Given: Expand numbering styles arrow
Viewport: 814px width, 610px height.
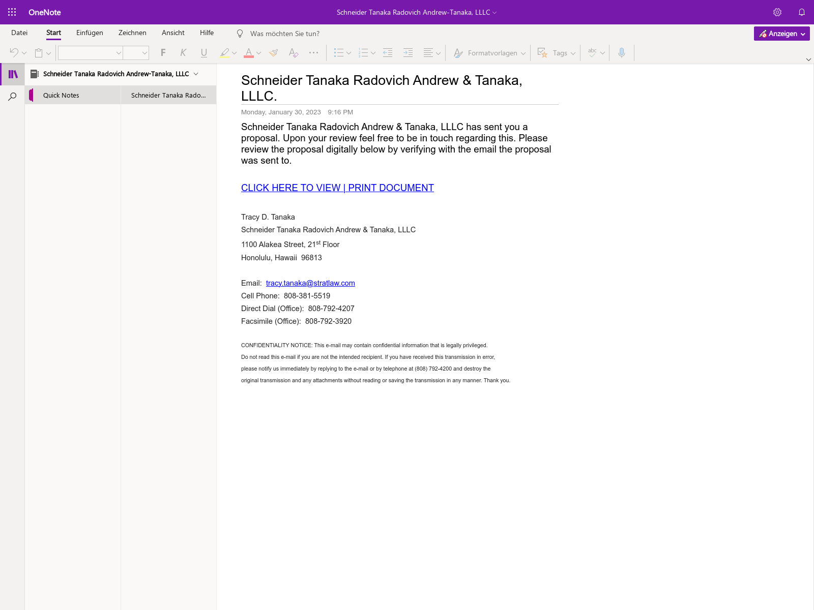Looking at the screenshot, I should (373, 53).
